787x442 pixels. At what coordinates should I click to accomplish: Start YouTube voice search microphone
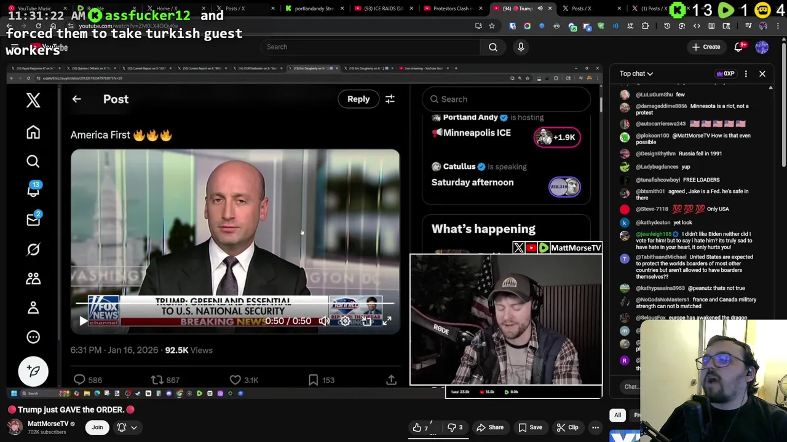(521, 47)
